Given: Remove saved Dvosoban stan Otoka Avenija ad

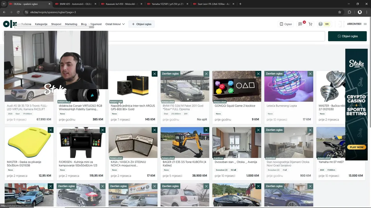Looking at the screenshot, I should pyautogui.click(x=258, y=130).
